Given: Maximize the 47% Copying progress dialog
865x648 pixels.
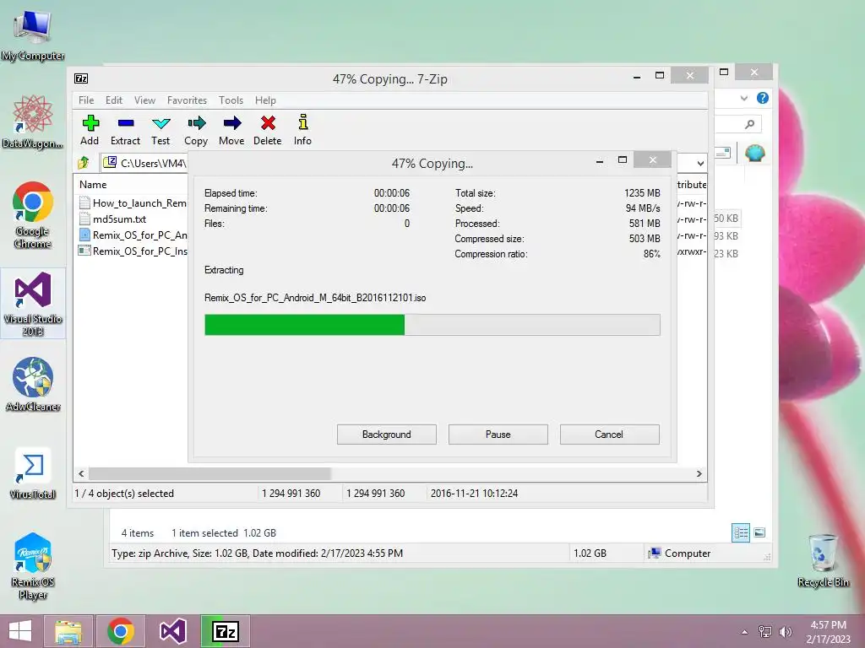Looking at the screenshot, I should point(623,159).
